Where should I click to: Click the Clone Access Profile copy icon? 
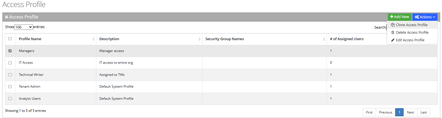click(x=393, y=25)
